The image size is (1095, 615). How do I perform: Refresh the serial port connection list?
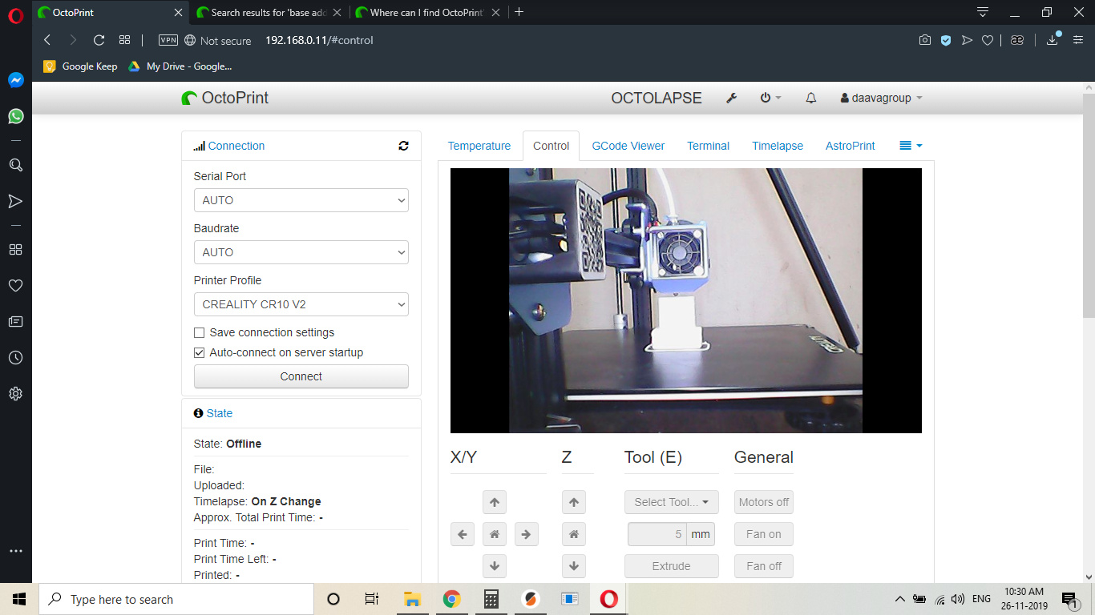[403, 146]
